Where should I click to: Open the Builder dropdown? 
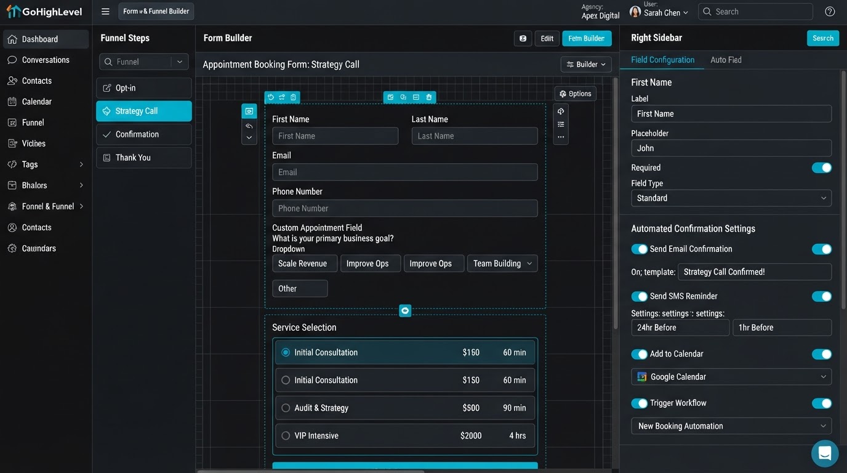point(586,64)
